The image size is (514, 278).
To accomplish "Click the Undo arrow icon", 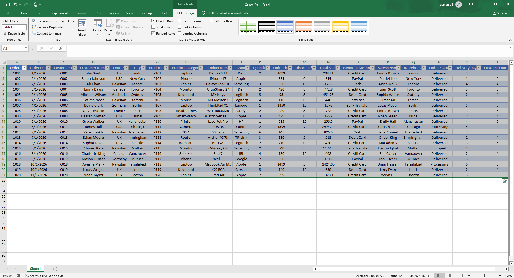I will 16,5.
